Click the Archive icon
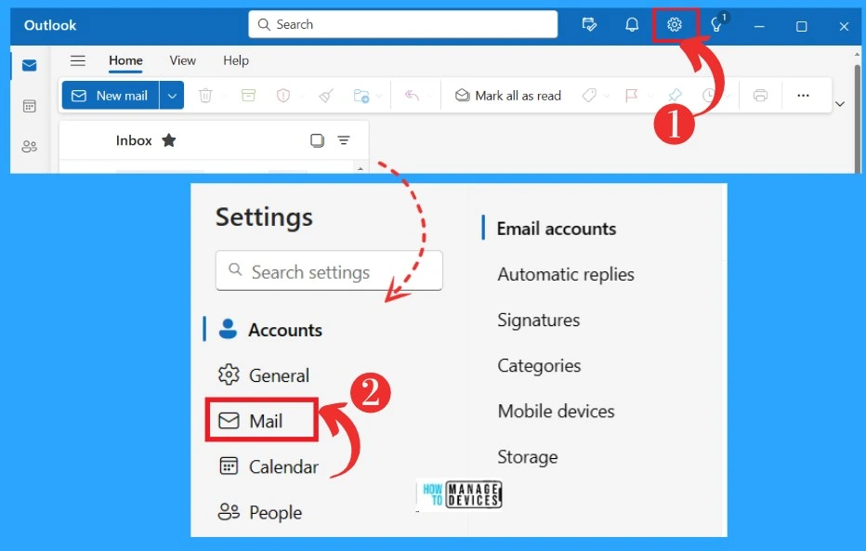Image resolution: width=866 pixels, height=551 pixels. tap(248, 96)
